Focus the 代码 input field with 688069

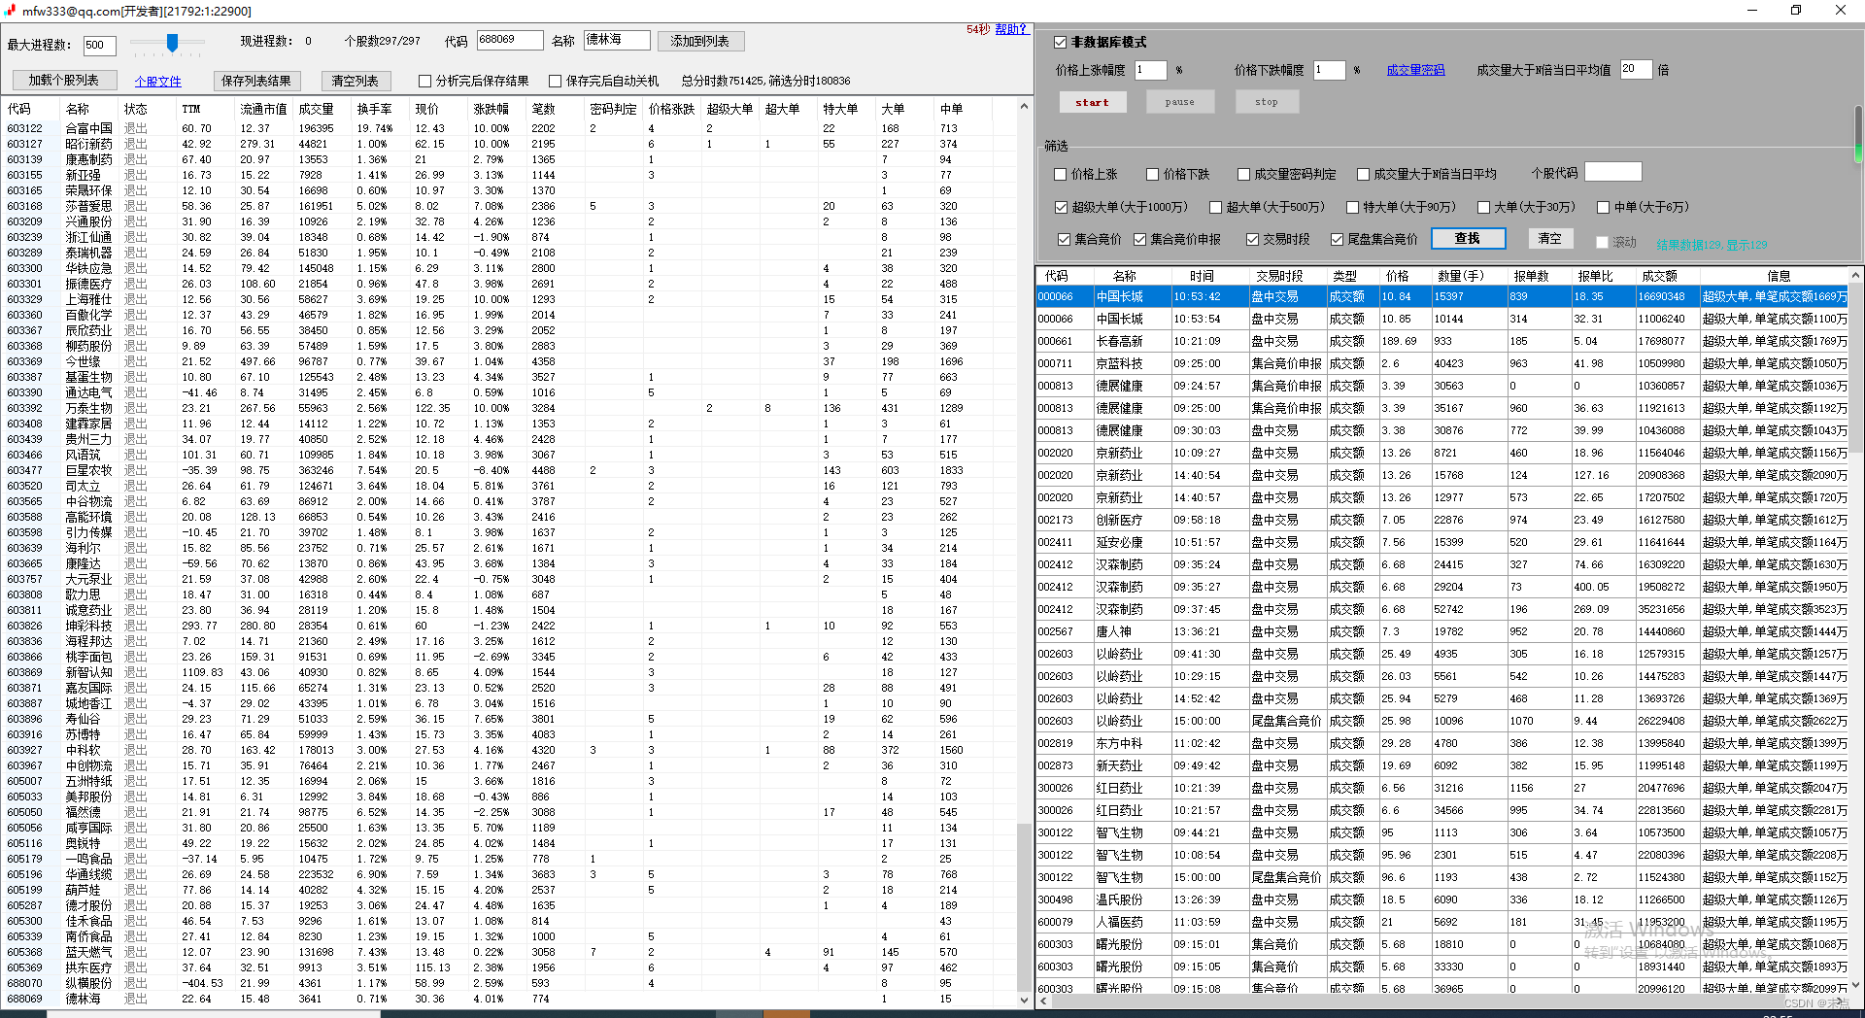point(509,40)
